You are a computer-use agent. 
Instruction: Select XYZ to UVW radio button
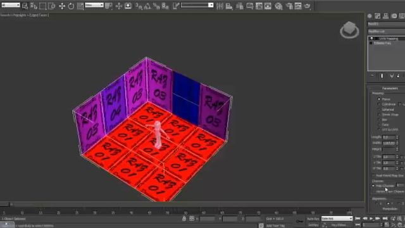coord(379,129)
